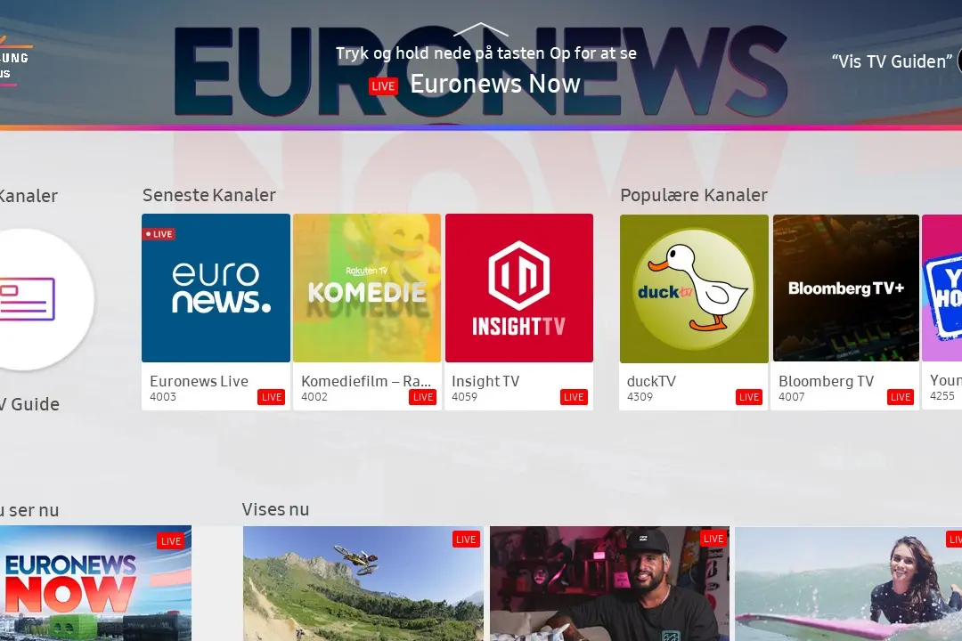Click LIVE badge on the Euronews Now thumbnail
The image size is (962, 641).
[171, 541]
